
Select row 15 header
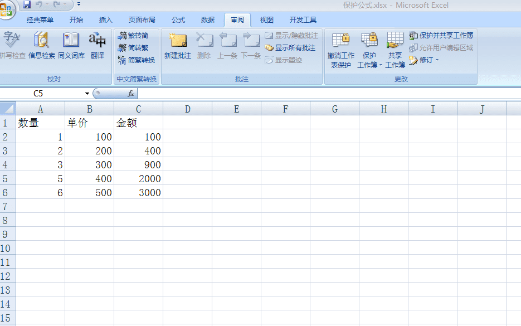point(8,318)
